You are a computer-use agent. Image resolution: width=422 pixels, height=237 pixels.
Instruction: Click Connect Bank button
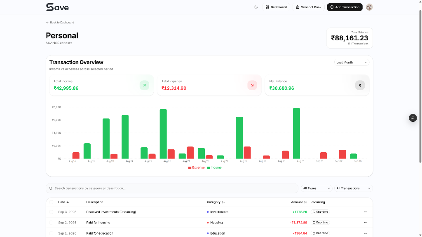tap(308, 7)
